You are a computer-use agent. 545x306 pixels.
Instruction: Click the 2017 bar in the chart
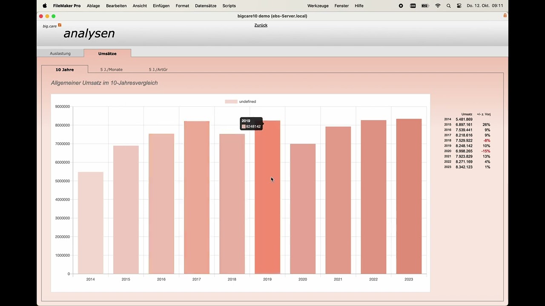pyautogui.click(x=197, y=198)
